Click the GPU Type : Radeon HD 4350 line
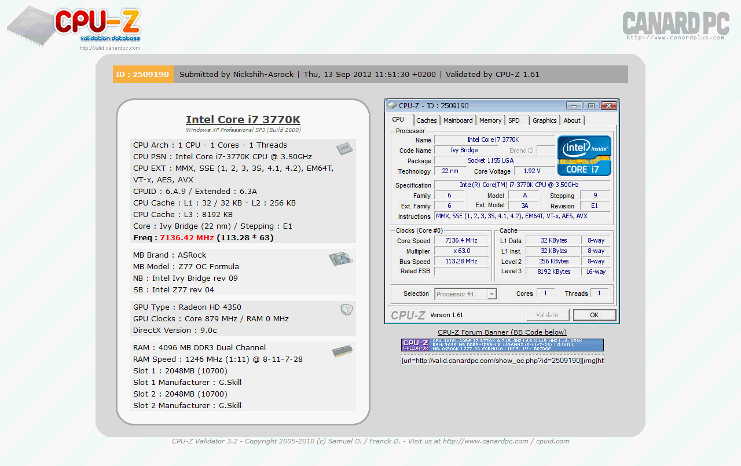 click(187, 307)
